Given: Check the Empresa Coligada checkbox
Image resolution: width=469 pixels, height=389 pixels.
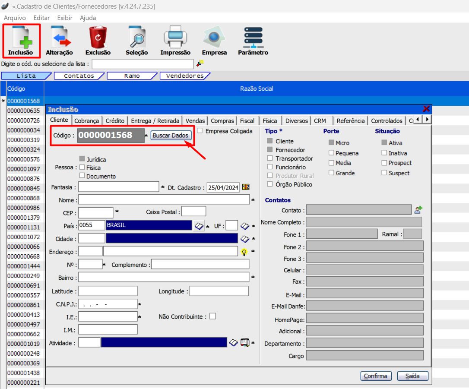Looking at the screenshot, I should tap(200, 130).
